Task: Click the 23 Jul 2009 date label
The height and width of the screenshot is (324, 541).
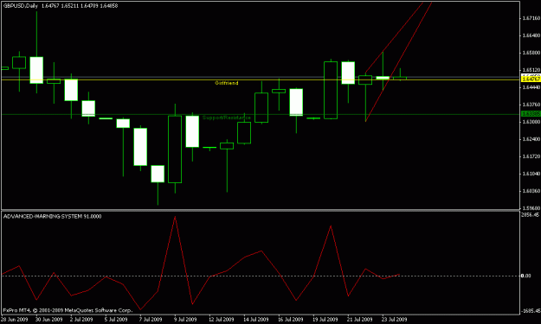Action: coord(395,319)
